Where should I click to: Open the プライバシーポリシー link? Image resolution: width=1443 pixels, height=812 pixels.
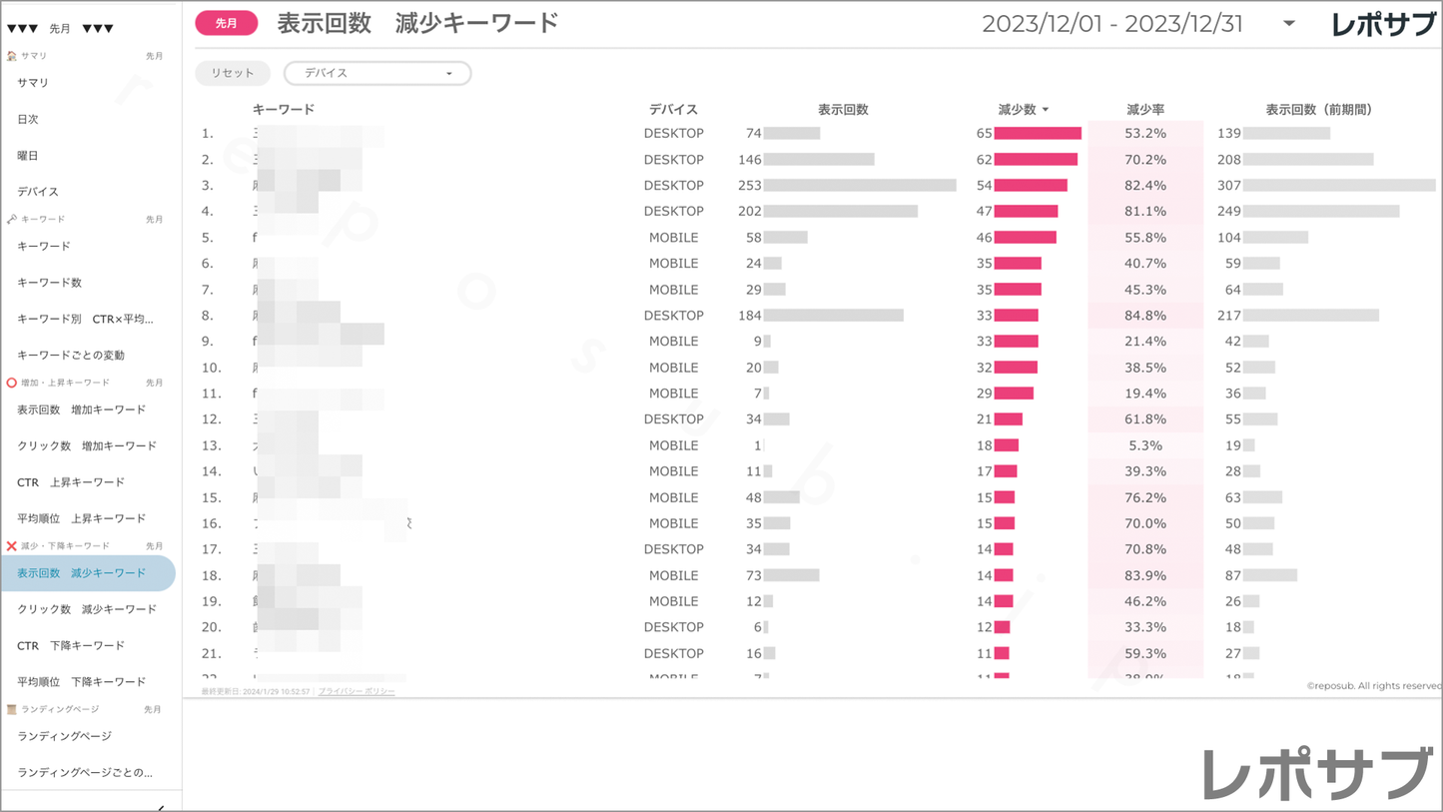click(357, 691)
